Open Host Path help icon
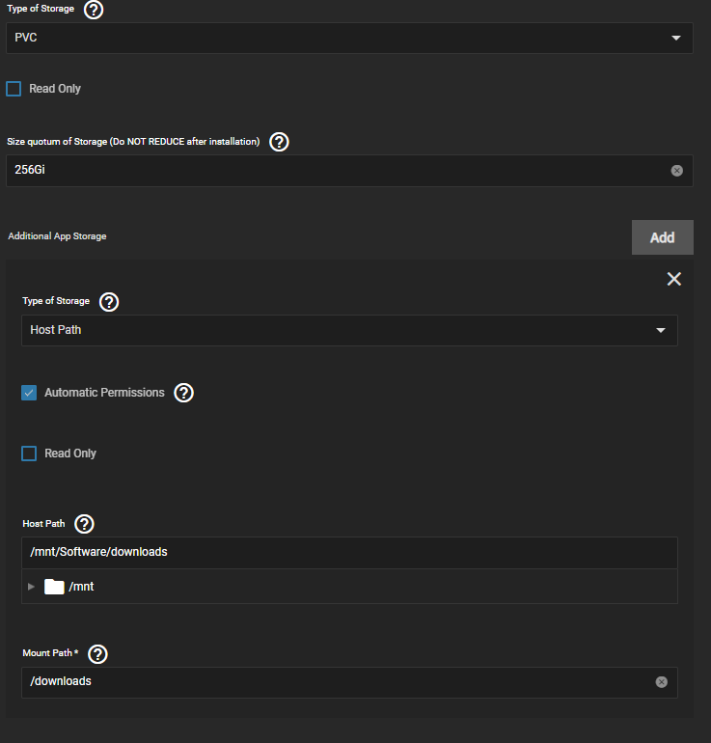Screen dimensions: 711x743 point(84,524)
